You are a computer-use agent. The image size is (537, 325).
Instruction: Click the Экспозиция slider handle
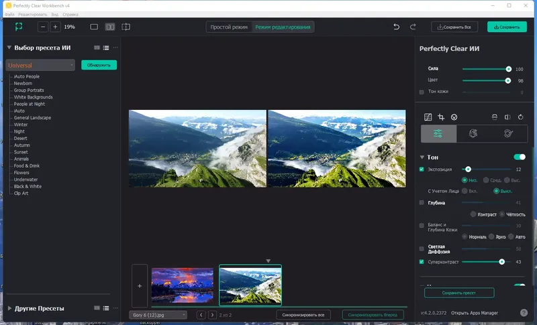pos(468,170)
